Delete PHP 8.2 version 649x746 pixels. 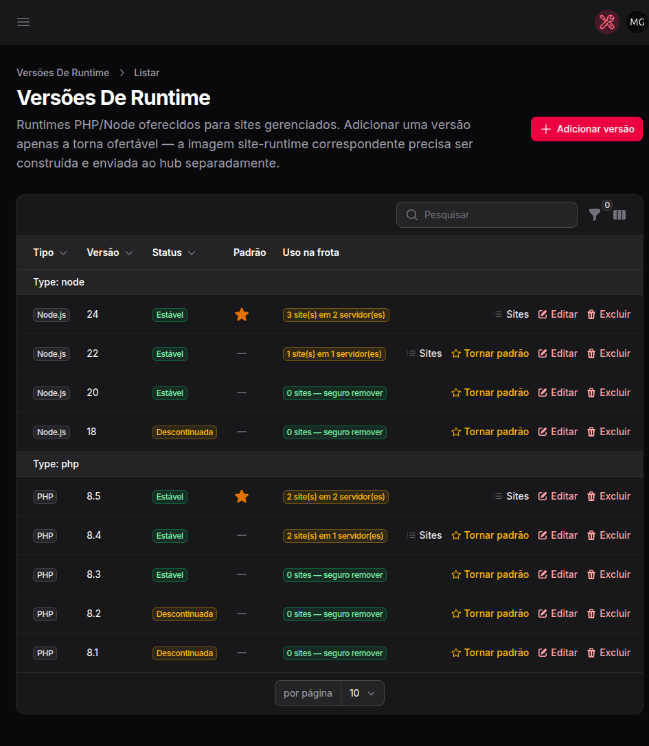coord(608,614)
